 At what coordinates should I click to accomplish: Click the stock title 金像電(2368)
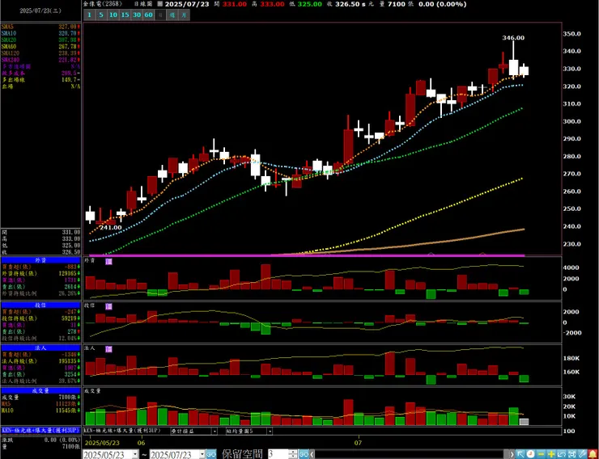tap(103, 4)
